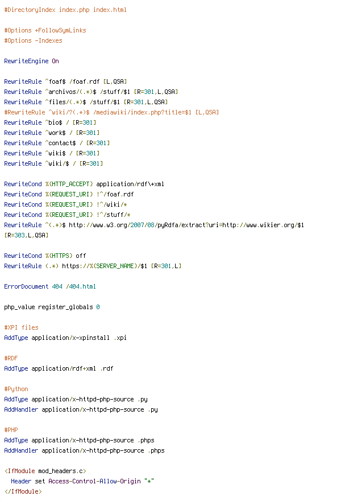The height and width of the screenshot is (501, 341).
Task: Select the RewriteRule ^foaf$ line
Action: [65, 81]
